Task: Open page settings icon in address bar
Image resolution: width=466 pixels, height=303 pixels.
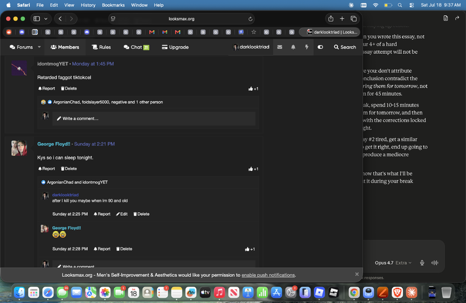Action: pyautogui.click(x=113, y=19)
